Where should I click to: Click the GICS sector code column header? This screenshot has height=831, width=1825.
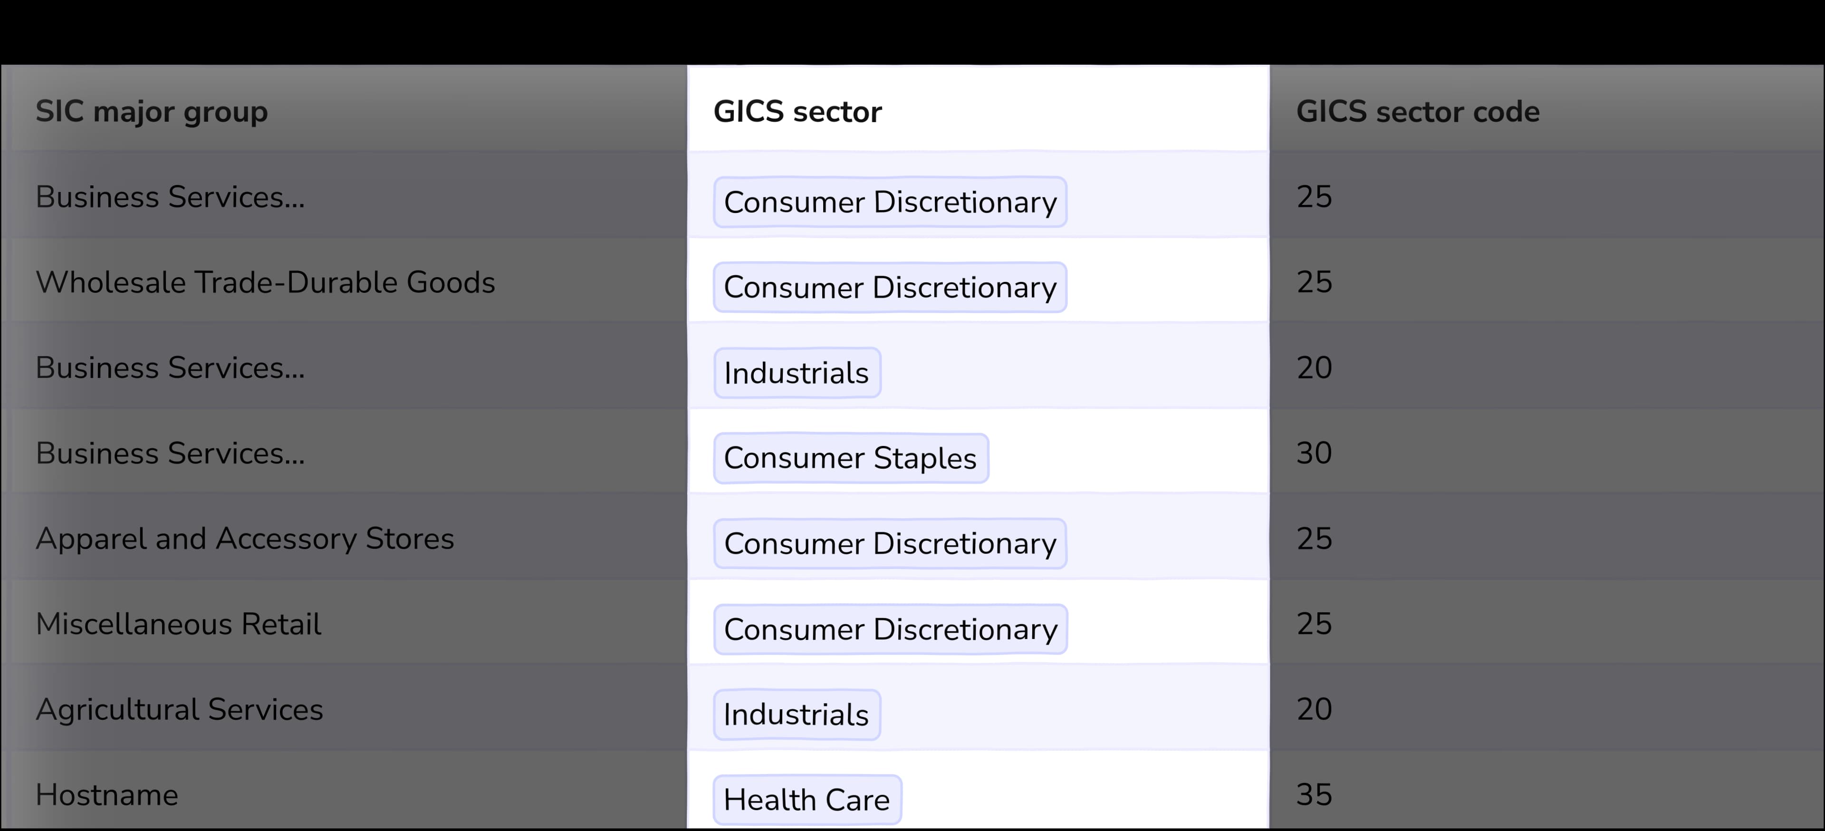click(x=1418, y=111)
